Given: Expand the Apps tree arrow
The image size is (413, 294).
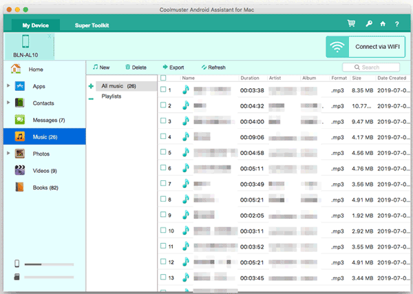Looking at the screenshot, I should point(8,85).
